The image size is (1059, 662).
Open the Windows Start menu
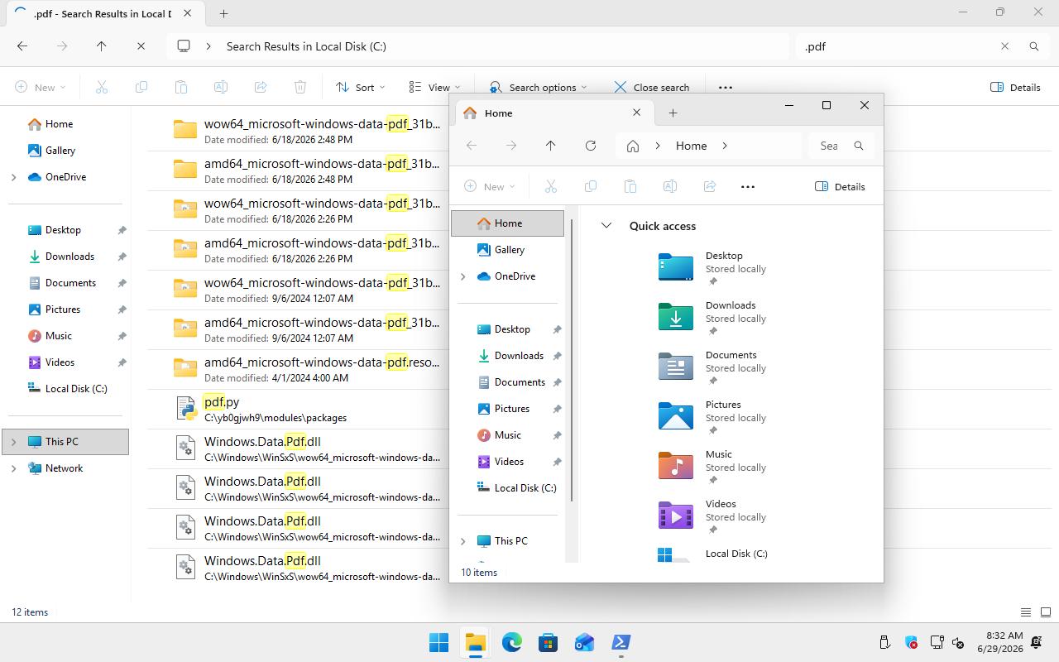coord(438,642)
